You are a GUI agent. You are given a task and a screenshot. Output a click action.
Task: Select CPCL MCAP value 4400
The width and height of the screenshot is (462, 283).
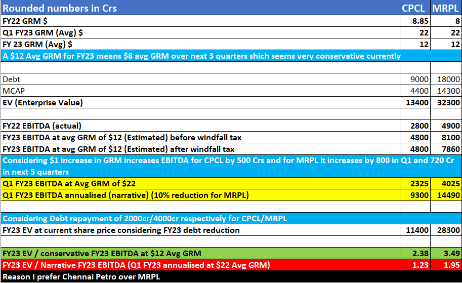[415, 91]
